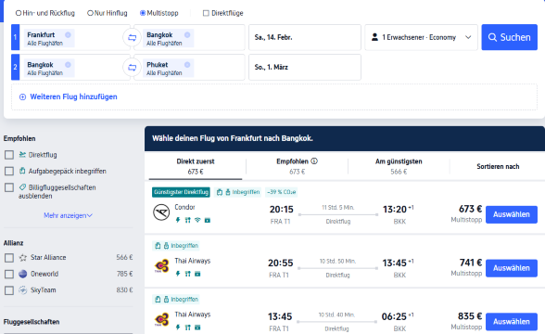Tick Billigfluggesellschaften ausblenden checkbox
The width and height of the screenshot is (545, 334).
pyautogui.click(x=9, y=187)
